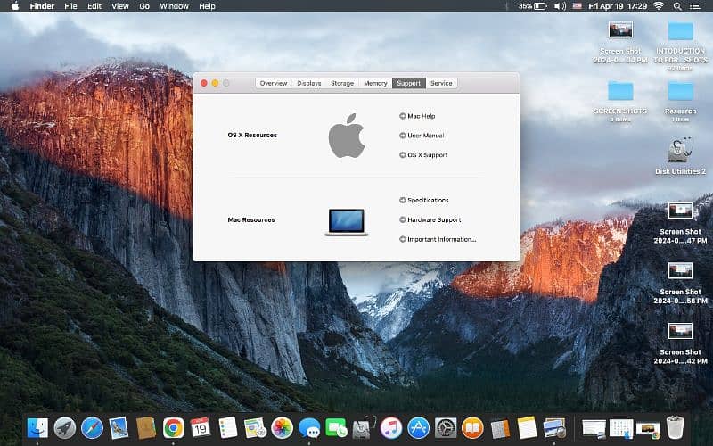
Task: Open System Preferences from the Dock
Action: (x=446, y=428)
